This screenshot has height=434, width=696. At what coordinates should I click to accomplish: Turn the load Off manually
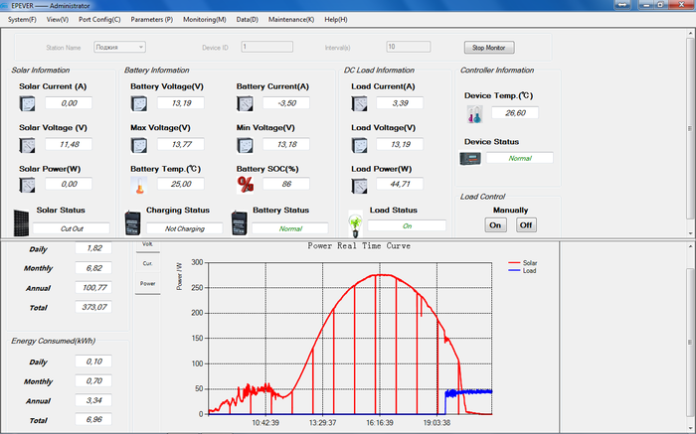[525, 224]
